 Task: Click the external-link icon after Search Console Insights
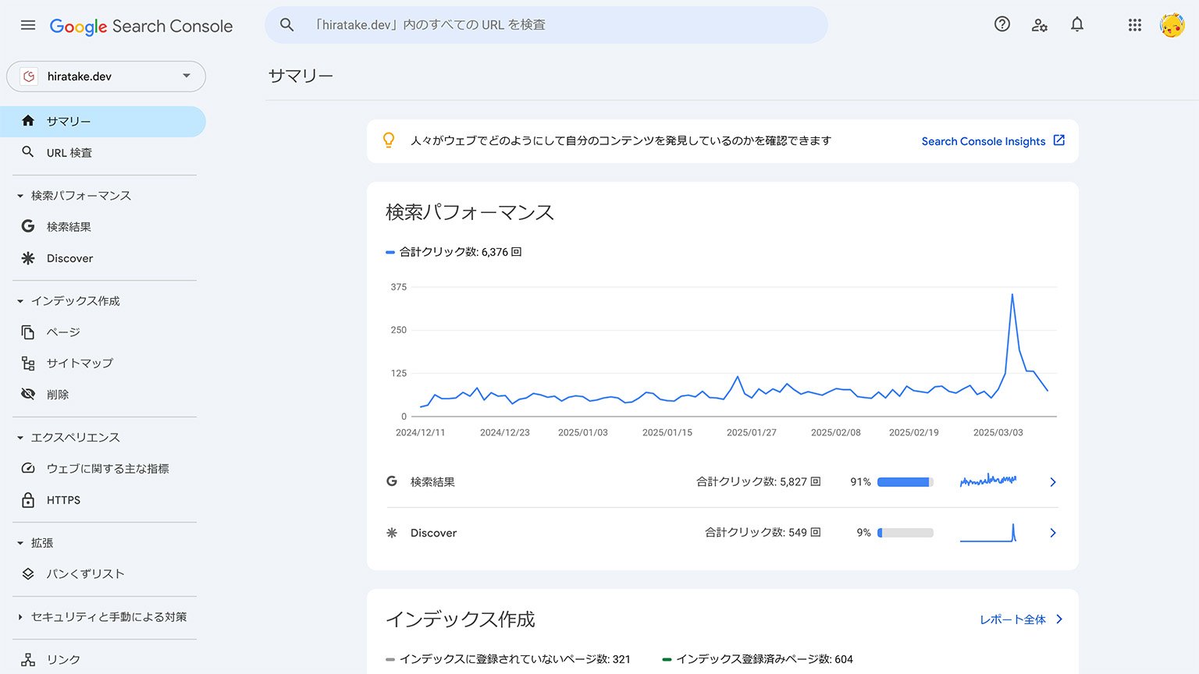(x=1059, y=140)
